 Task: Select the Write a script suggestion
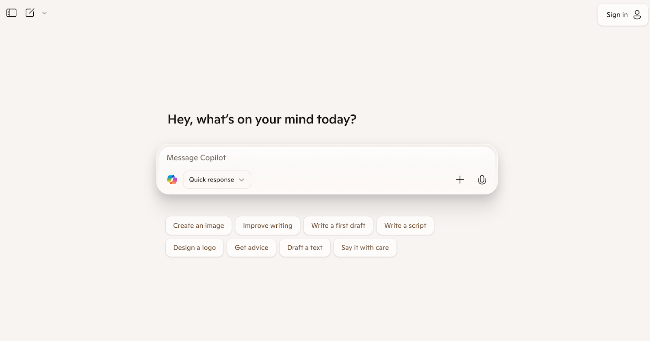click(405, 226)
